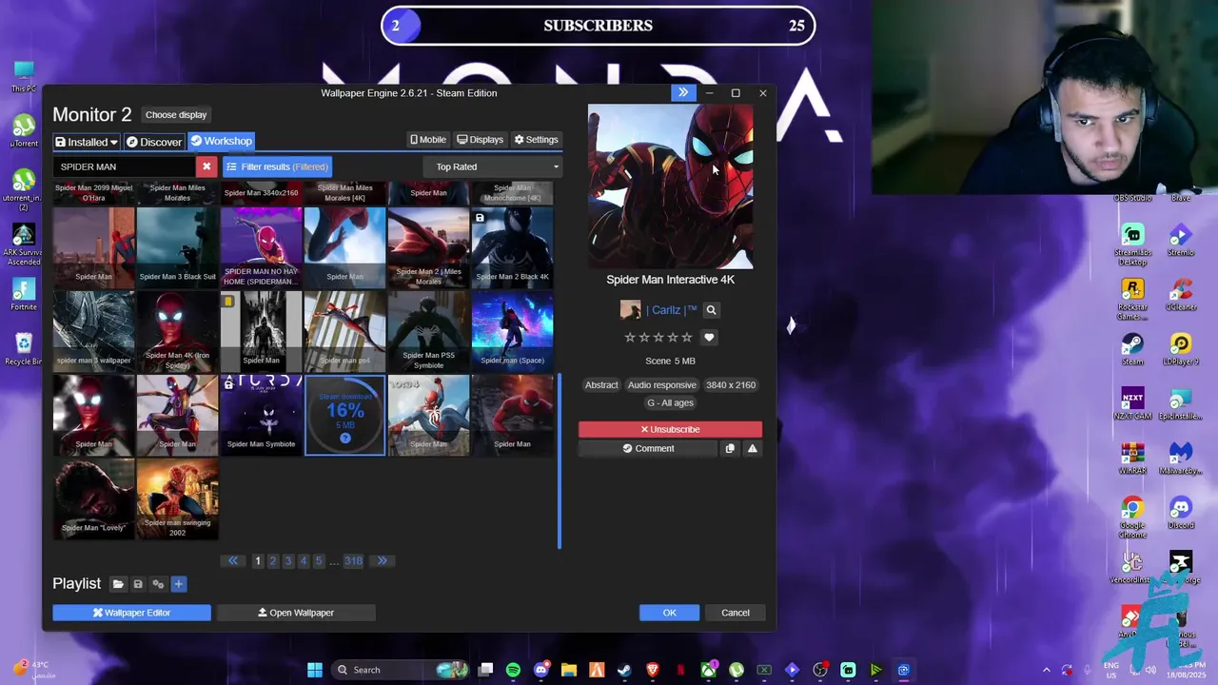The image size is (1218, 685).
Task: Launch Brave browser from the taskbar
Action: tap(653, 670)
